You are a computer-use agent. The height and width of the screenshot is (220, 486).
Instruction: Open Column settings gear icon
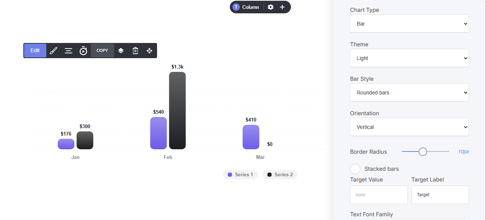click(x=271, y=7)
